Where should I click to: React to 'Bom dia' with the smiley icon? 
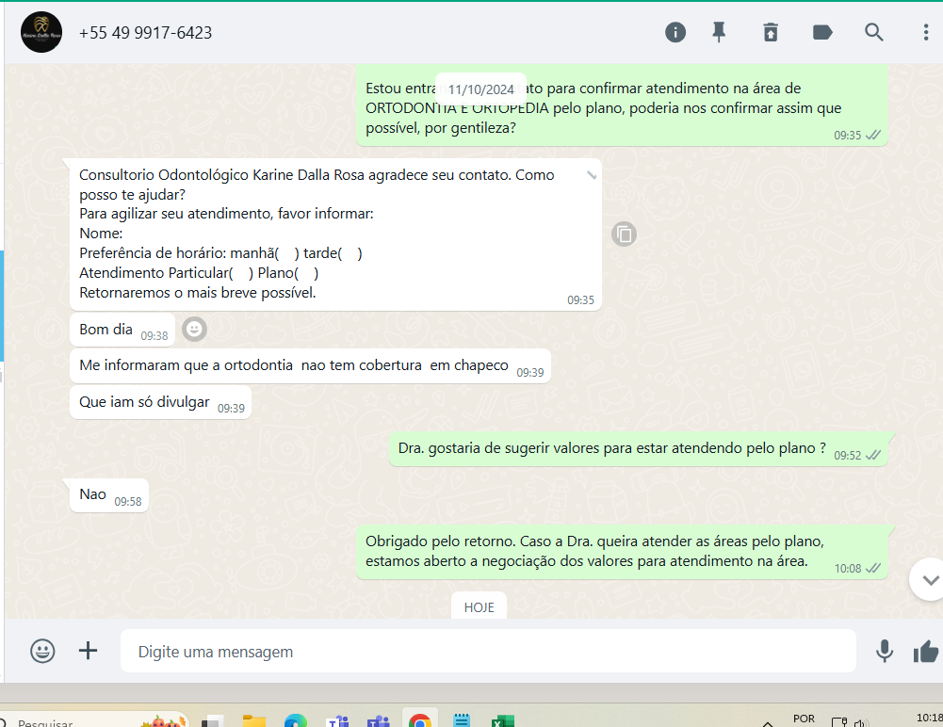tap(194, 329)
